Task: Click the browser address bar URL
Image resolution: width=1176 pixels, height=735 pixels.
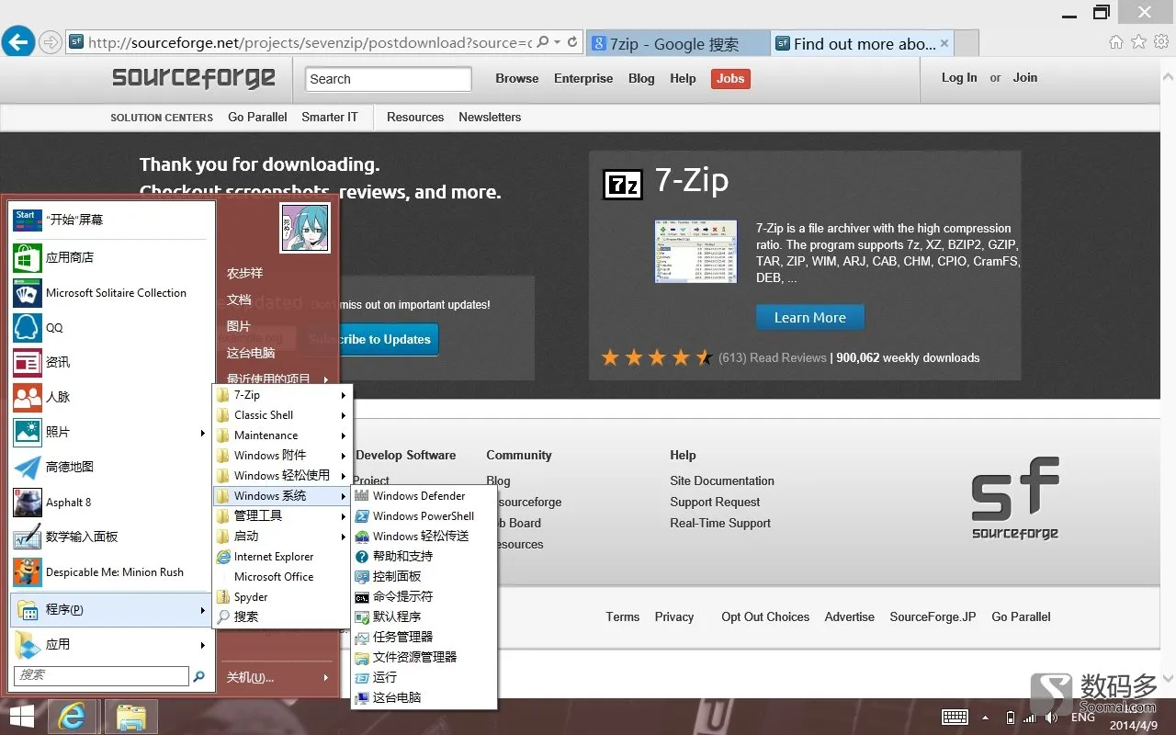Action: point(310,42)
